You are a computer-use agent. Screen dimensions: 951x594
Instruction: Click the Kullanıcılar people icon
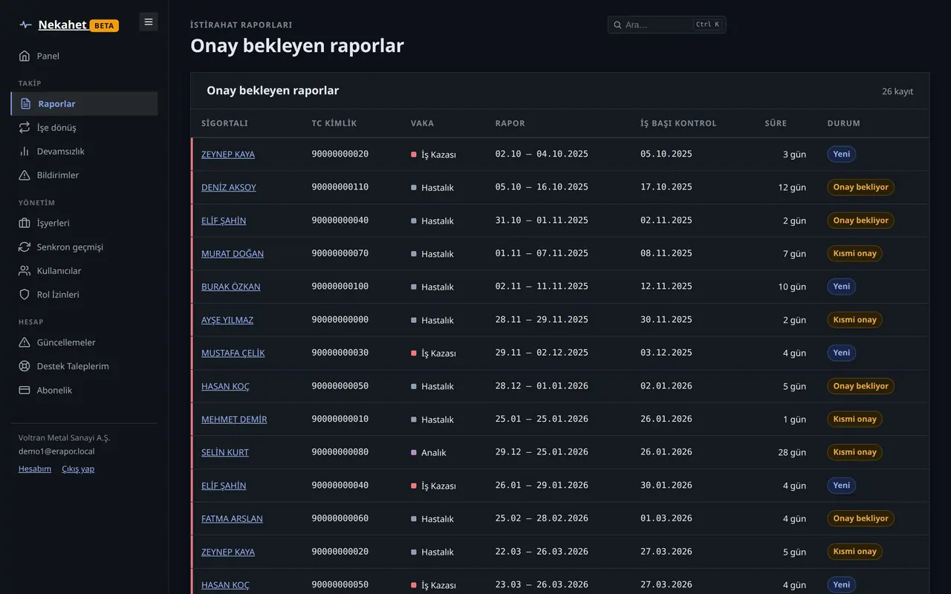point(25,270)
